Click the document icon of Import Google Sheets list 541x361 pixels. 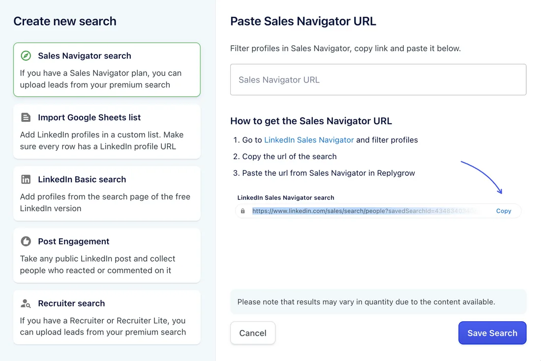[x=26, y=117]
